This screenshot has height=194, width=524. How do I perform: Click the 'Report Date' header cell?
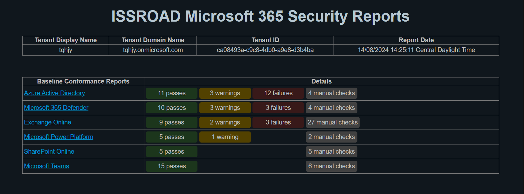[x=416, y=40]
